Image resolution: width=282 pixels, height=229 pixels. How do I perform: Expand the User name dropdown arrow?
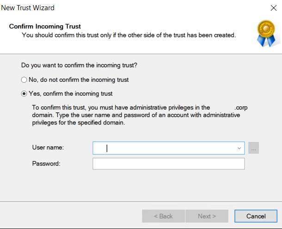pos(239,148)
